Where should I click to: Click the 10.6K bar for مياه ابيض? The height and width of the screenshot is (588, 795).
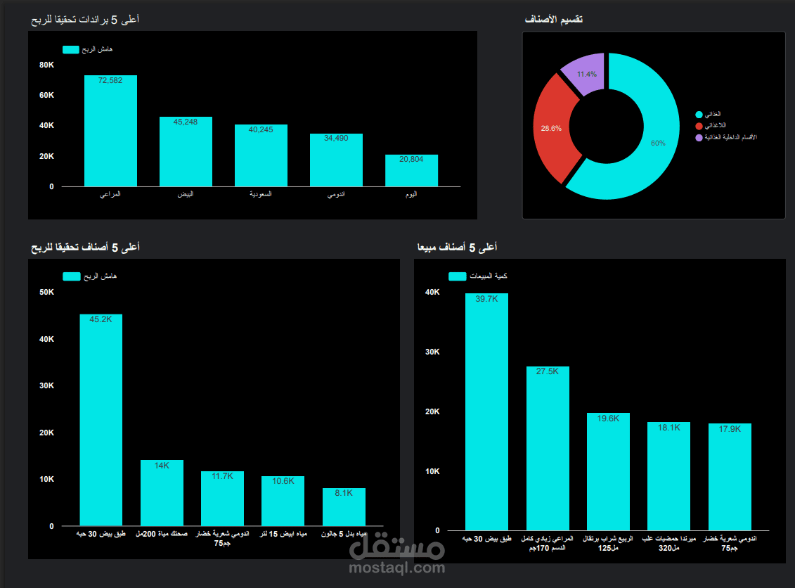click(x=283, y=501)
